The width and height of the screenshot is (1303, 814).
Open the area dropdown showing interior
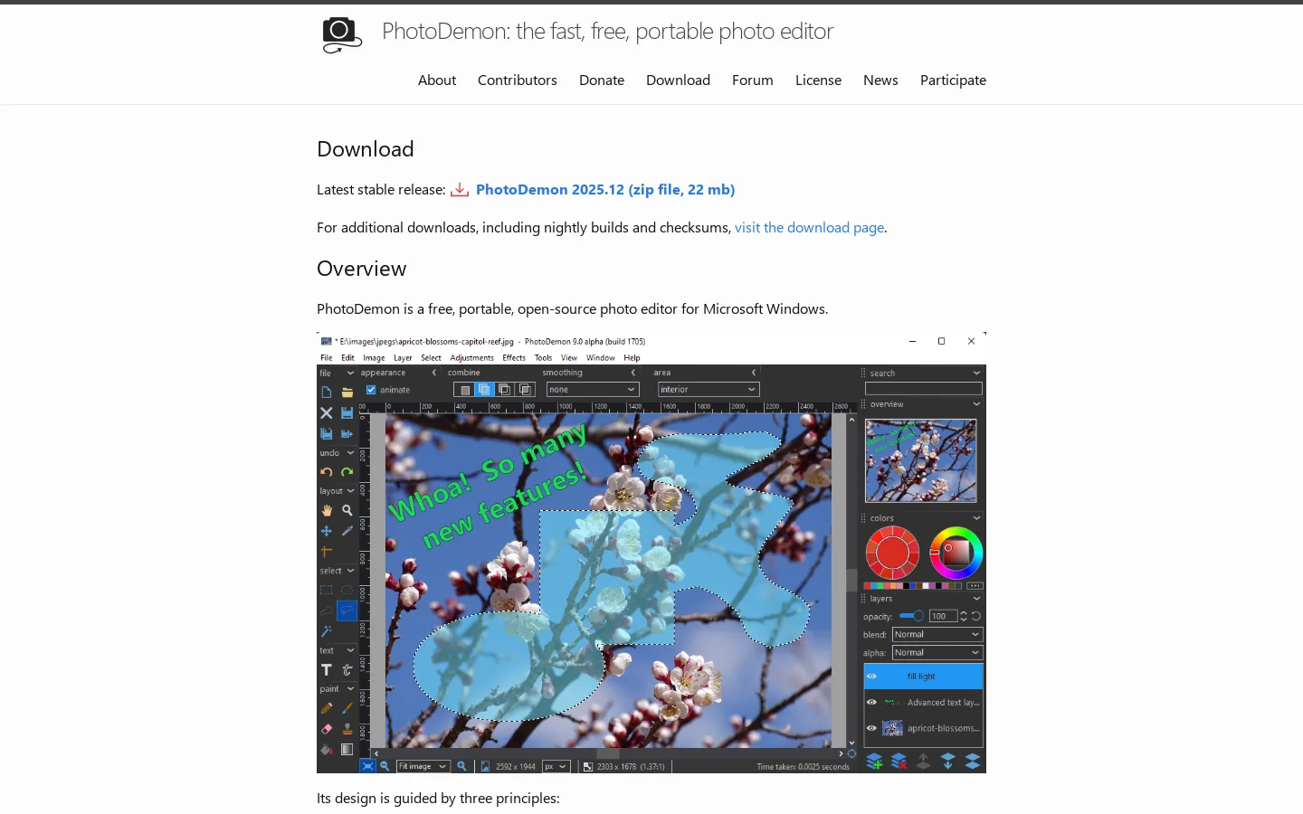pyautogui.click(x=709, y=390)
